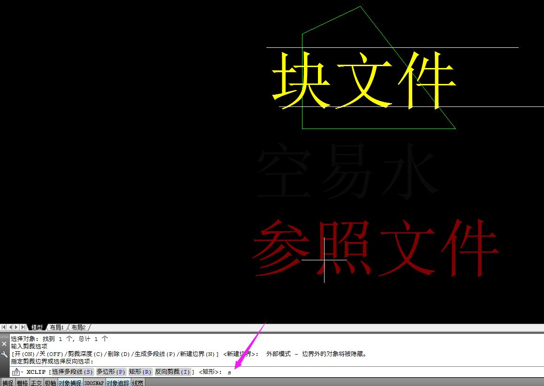
Task: Open recent commands dropdown beside XCLIP
Action: pos(22,372)
